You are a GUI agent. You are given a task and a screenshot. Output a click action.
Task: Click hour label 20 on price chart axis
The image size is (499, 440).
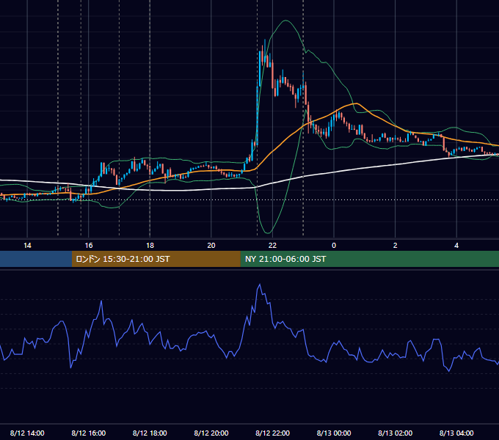211,246
